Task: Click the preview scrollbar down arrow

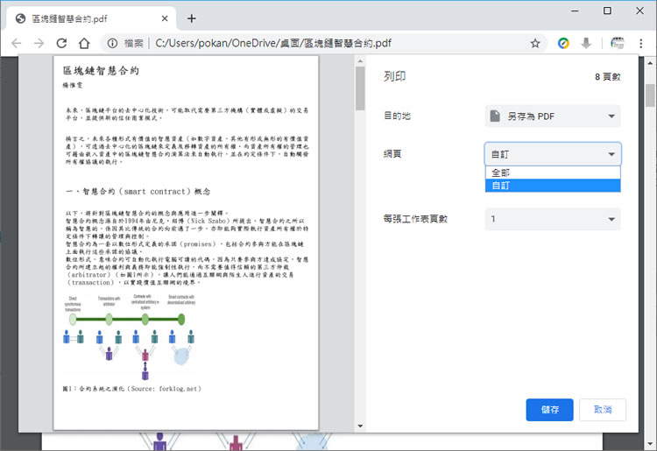Action: (x=360, y=426)
